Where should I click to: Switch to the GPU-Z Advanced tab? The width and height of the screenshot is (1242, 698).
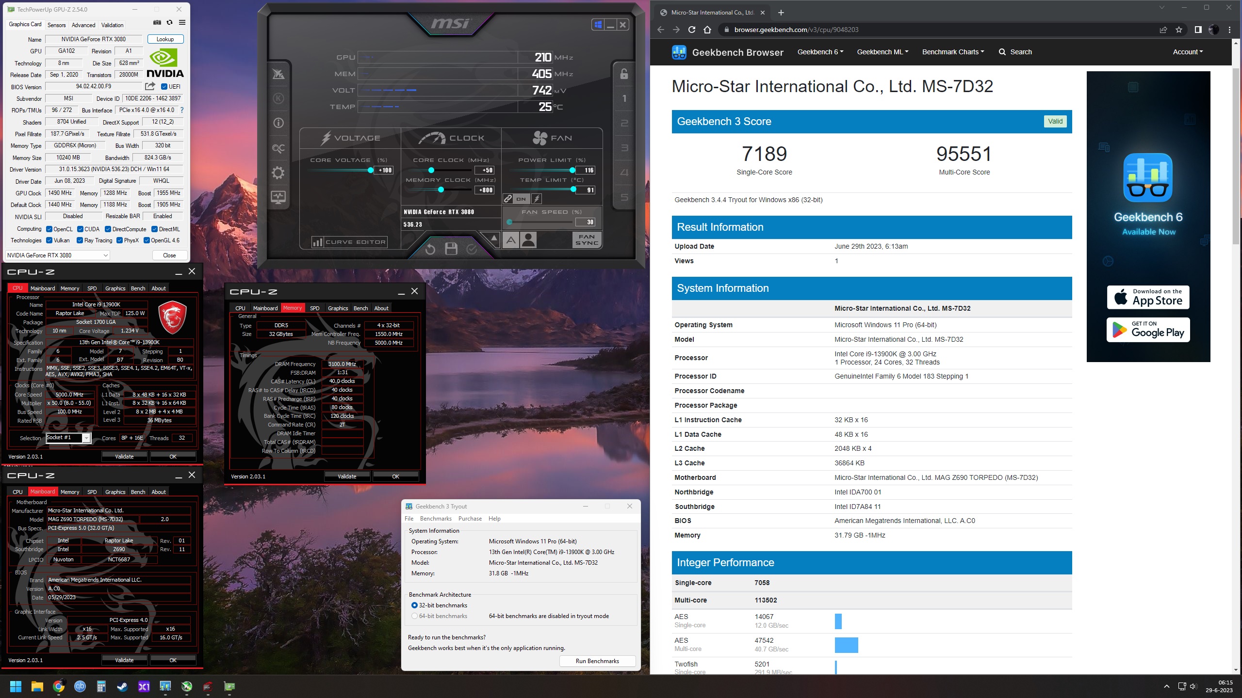83,25
